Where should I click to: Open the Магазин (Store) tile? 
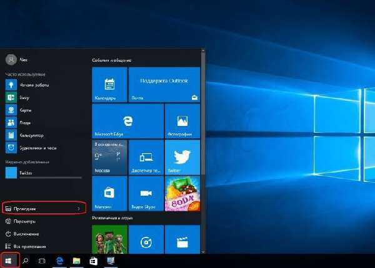[x=109, y=193]
